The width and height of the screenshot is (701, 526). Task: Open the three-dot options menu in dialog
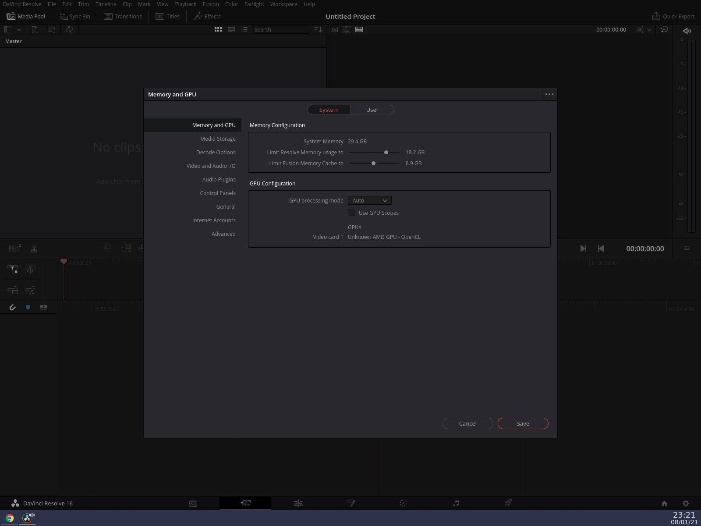(549, 94)
